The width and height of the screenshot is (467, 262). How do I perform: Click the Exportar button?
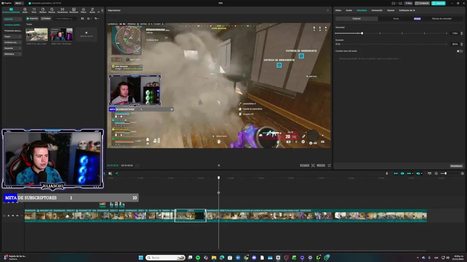click(x=438, y=3)
